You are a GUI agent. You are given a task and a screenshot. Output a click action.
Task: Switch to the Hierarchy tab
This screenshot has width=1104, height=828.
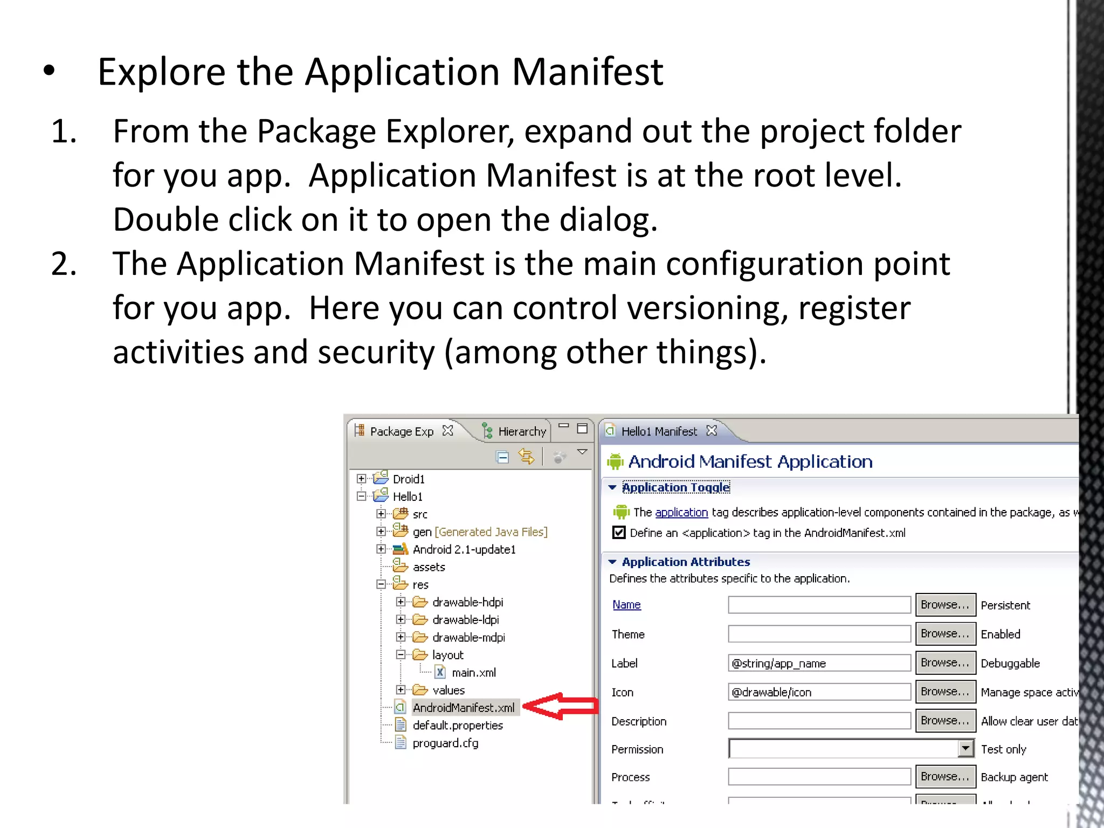point(515,431)
